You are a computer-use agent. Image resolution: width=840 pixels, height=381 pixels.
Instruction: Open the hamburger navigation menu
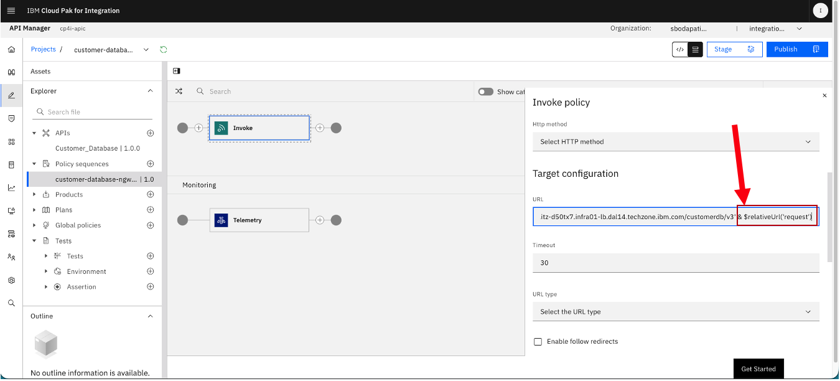pyautogui.click(x=11, y=11)
